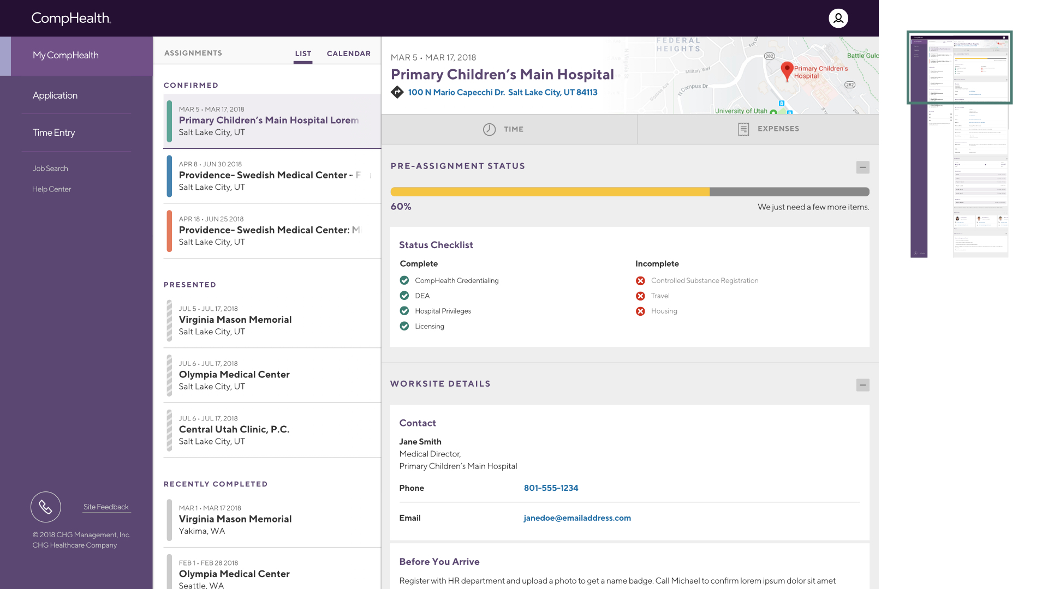The height and width of the screenshot is (589, 1048).
Task: Collapse the Worksite Details section
Action: tap(862, 385)
